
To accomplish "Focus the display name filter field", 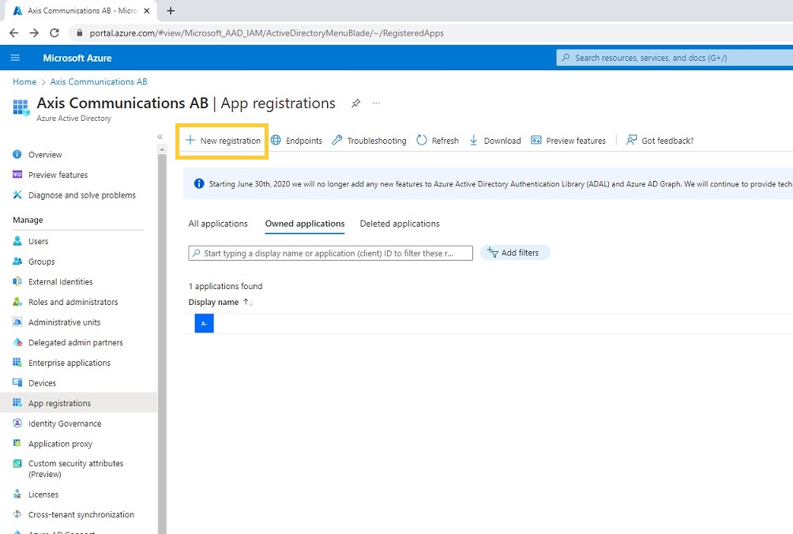I will (x=331, y=253).
